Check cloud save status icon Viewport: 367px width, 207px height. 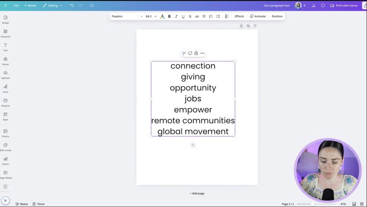[x=92, y=5]
